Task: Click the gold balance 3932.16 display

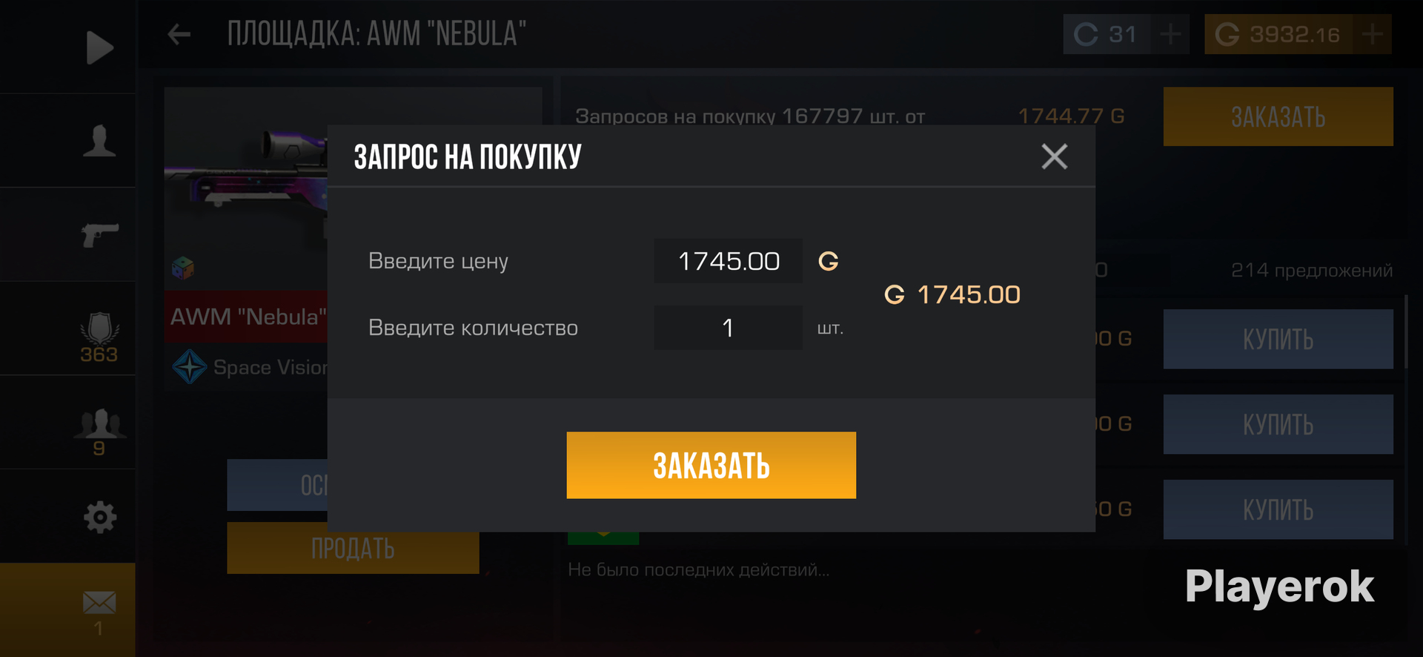Action: click(1279, 34)
